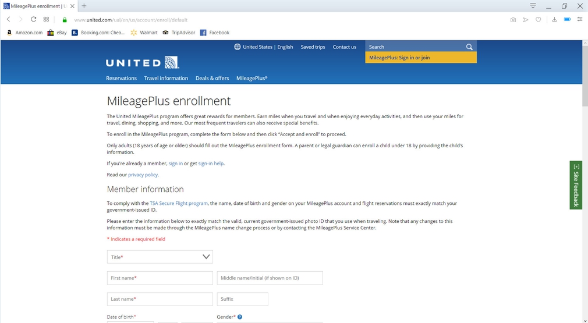Image resolution: width=588 pixels, height=323 pixels.
Task: Open the TripAdvisor bookmark
Action: pos(179,33)
